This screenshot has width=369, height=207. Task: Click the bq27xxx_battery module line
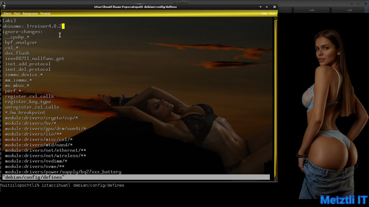63,172
